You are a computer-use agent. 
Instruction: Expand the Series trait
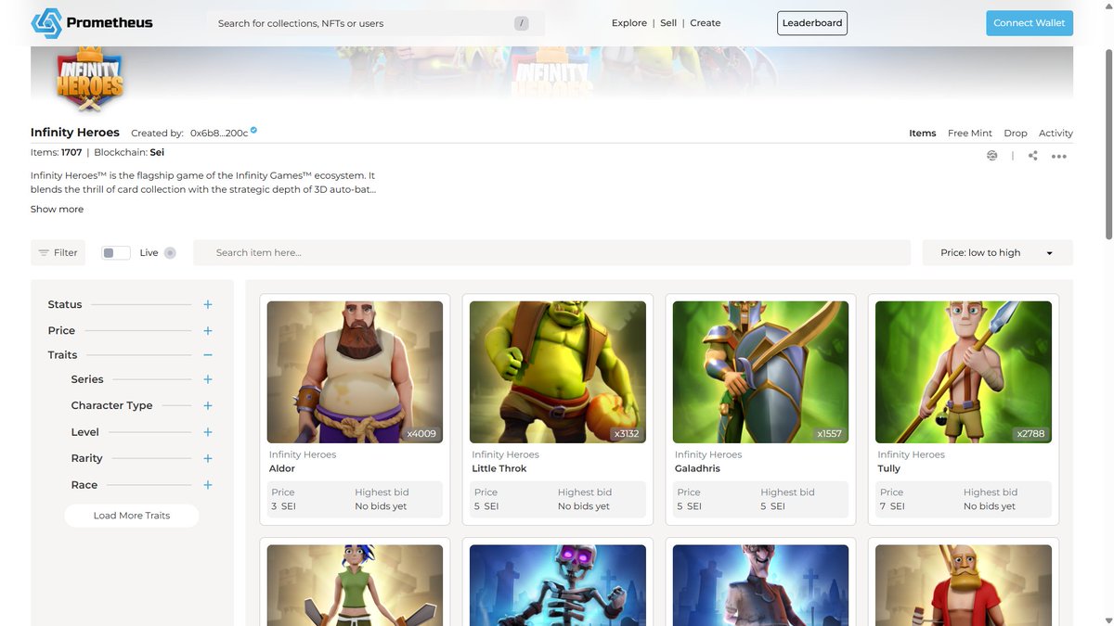point(208,379)
